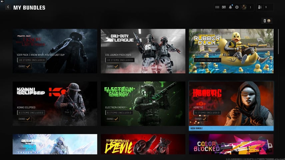Image resolution: width=285 pixels, height=160 pixels.
Task: Open the Heretic bundle tile
Action: point(231,103)
